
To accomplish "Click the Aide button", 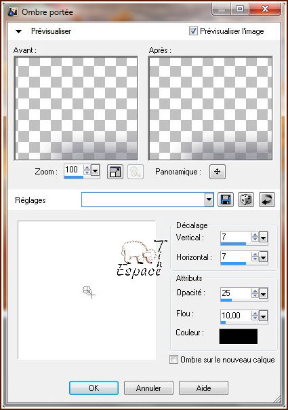I will [203, 388].
